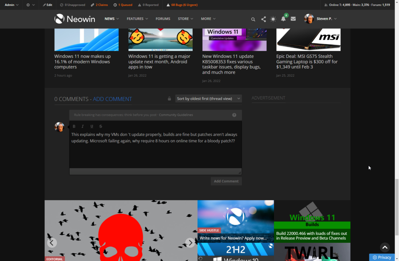Toggle bold formatting in comment editor
399x261 pixels.
coord(74,126)
